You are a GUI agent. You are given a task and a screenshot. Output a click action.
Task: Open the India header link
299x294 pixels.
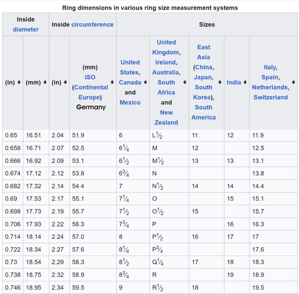pyautogui.click(x=234, y=82)
